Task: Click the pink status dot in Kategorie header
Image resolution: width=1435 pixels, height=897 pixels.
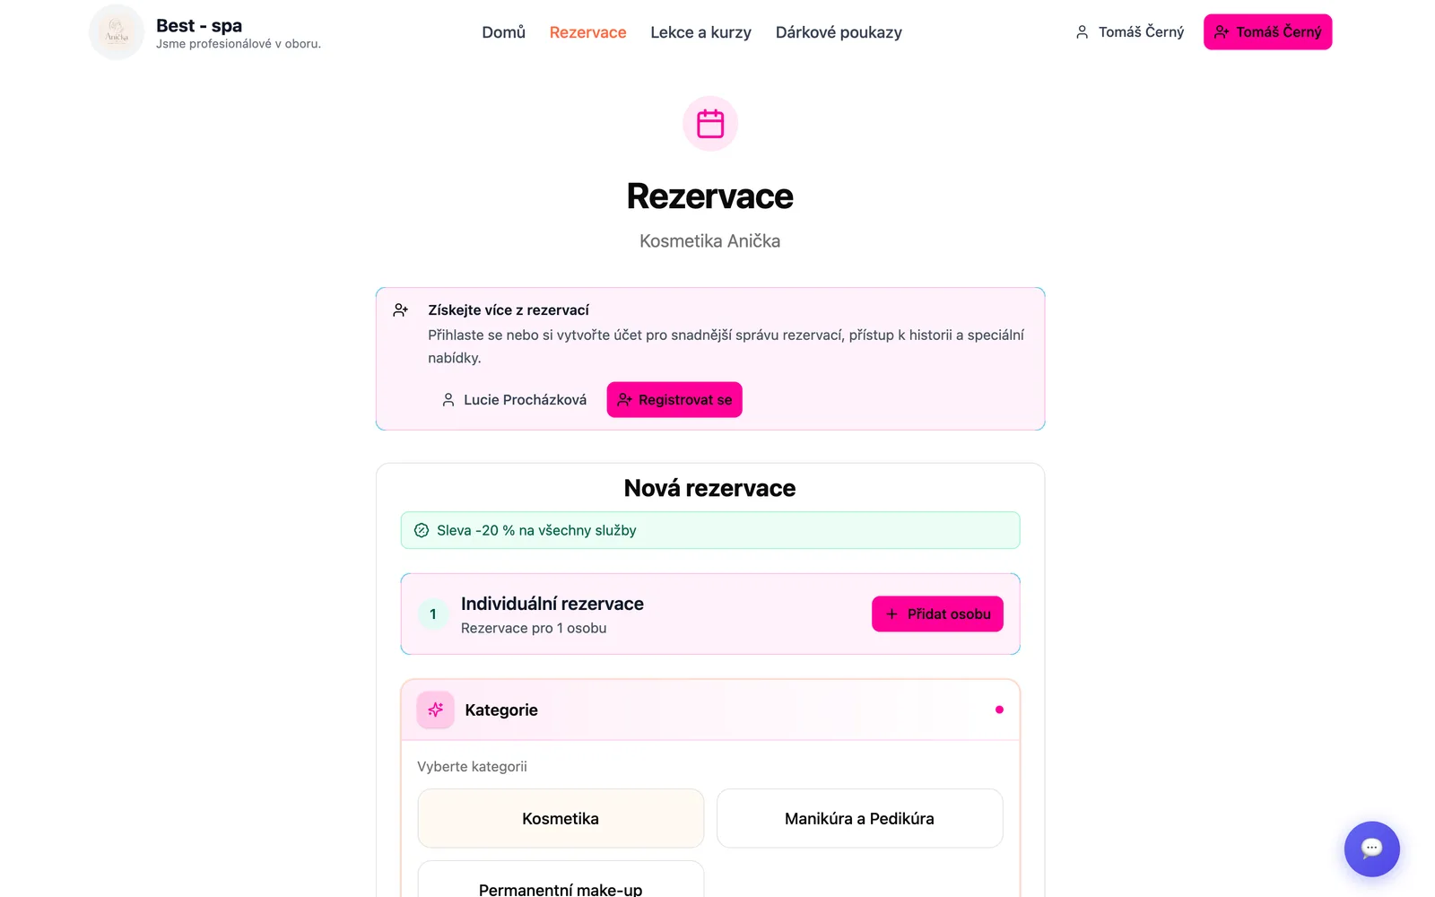Action: point(999,710)
